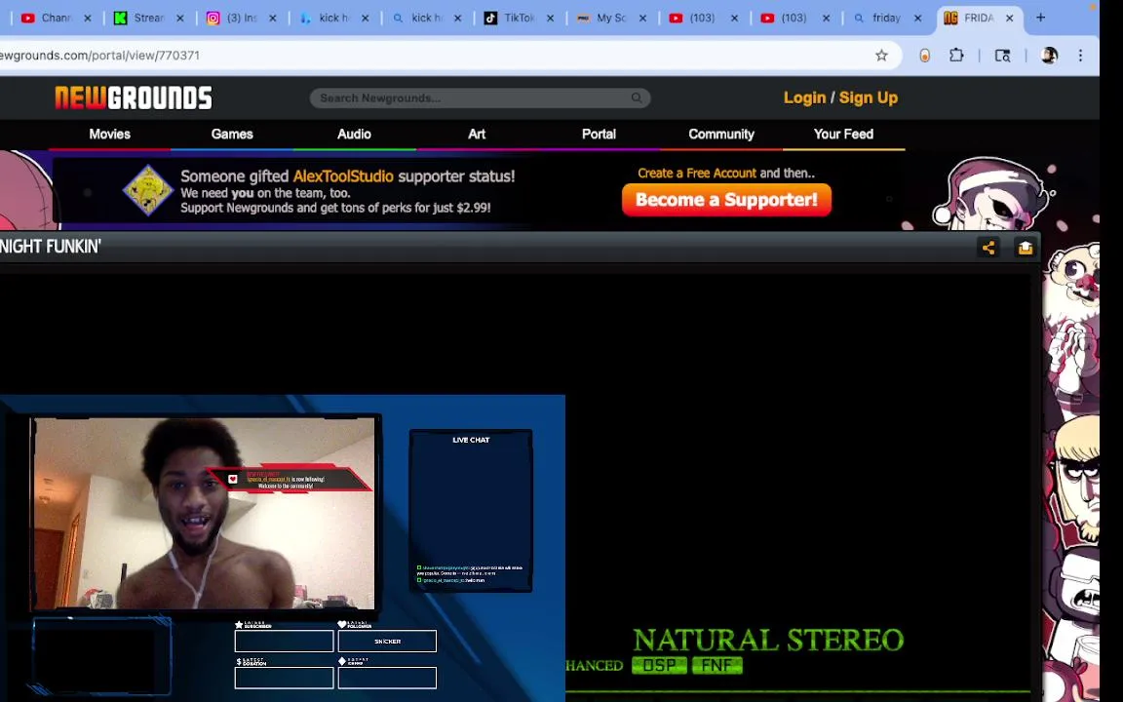Click the supporter badge icon in banner
Viewport: 1123px width, 702px height.
[x=147, y=190]
